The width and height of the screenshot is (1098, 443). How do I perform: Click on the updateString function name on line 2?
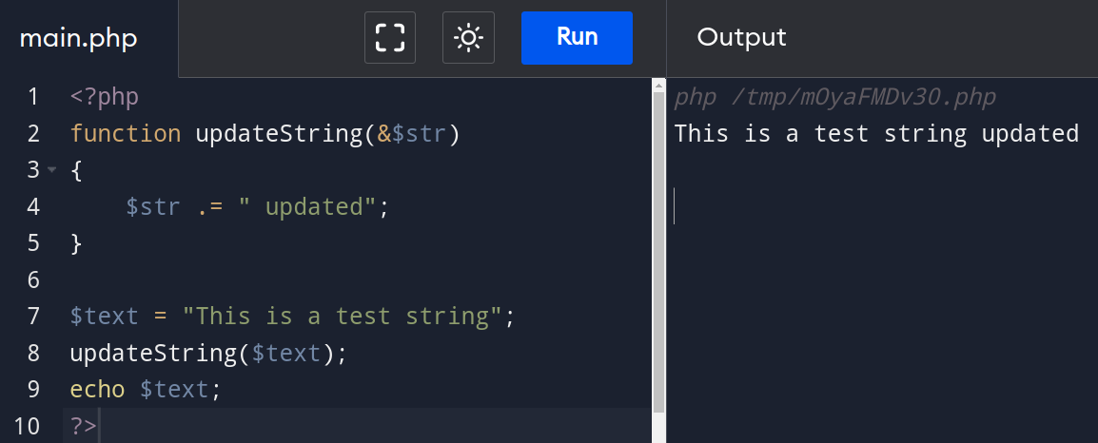pos(280,134)
